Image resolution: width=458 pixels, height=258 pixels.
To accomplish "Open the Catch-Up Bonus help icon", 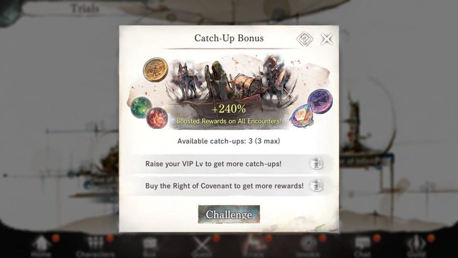I will tap(304, 38).
